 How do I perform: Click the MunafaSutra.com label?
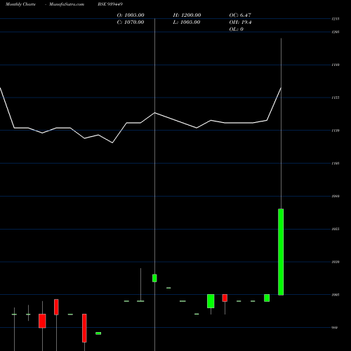[x=67, y=4]
